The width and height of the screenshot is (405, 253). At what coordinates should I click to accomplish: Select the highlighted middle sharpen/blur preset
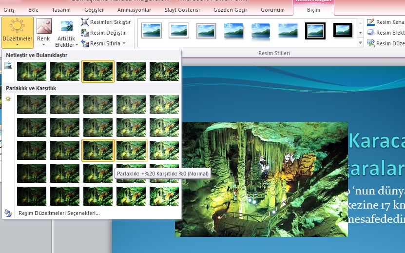pyautogui.click(x=98, y=71)
